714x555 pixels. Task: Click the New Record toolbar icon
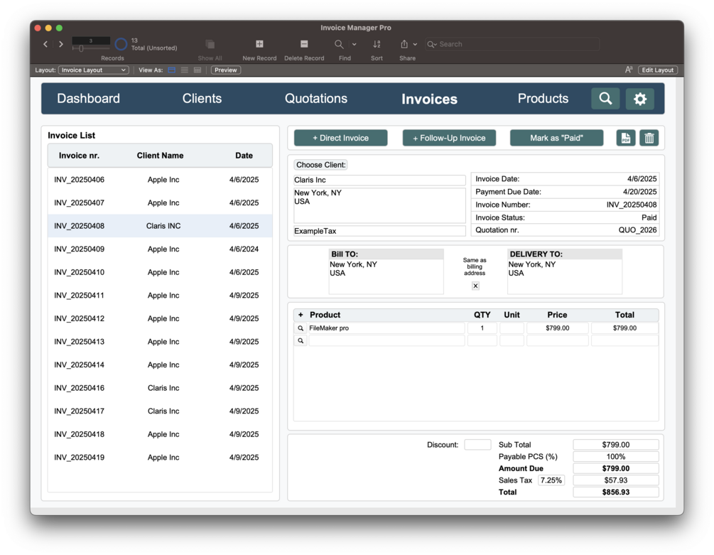pos(259,44)
